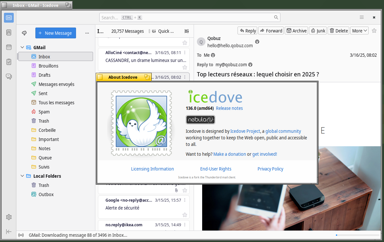Open folder pane options ellipsis

click(x=87, y=33)
